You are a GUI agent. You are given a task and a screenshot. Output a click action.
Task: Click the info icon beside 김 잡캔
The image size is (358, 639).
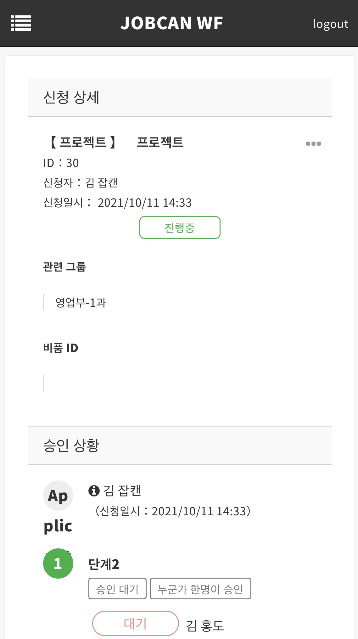(94, 490)
